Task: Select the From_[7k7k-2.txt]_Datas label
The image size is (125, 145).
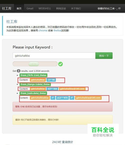Action: (33, 75)
